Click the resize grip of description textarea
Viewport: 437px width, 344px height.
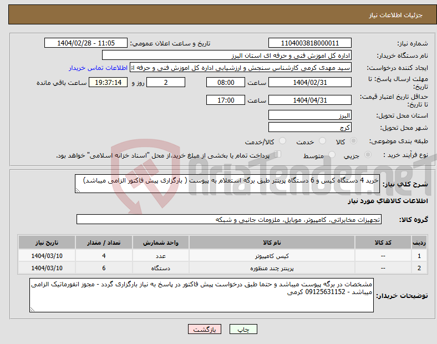pyautogui.click(x=78, y=190)
